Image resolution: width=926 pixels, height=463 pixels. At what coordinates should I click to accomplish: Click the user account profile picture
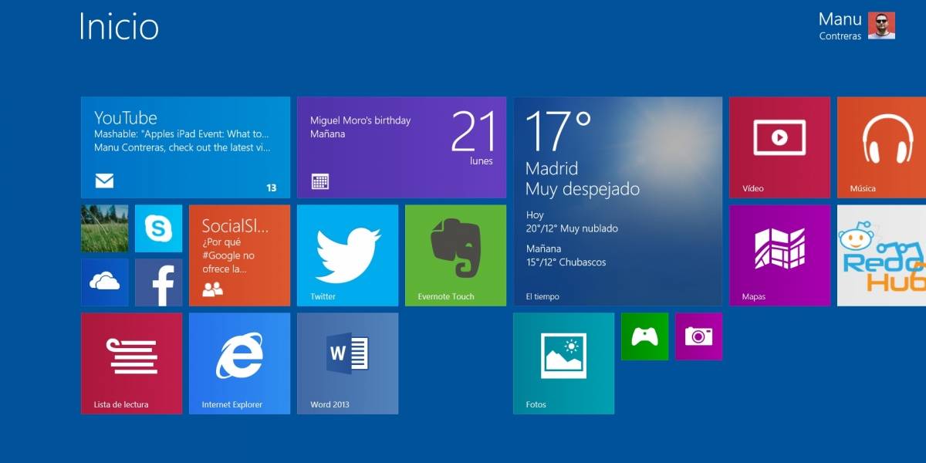pyautogui.click(x=881, y=25)
